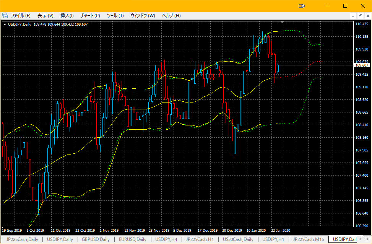The image size is (372, 244).
Task: Minimize the inner chart window
Action: pos(353,16)
